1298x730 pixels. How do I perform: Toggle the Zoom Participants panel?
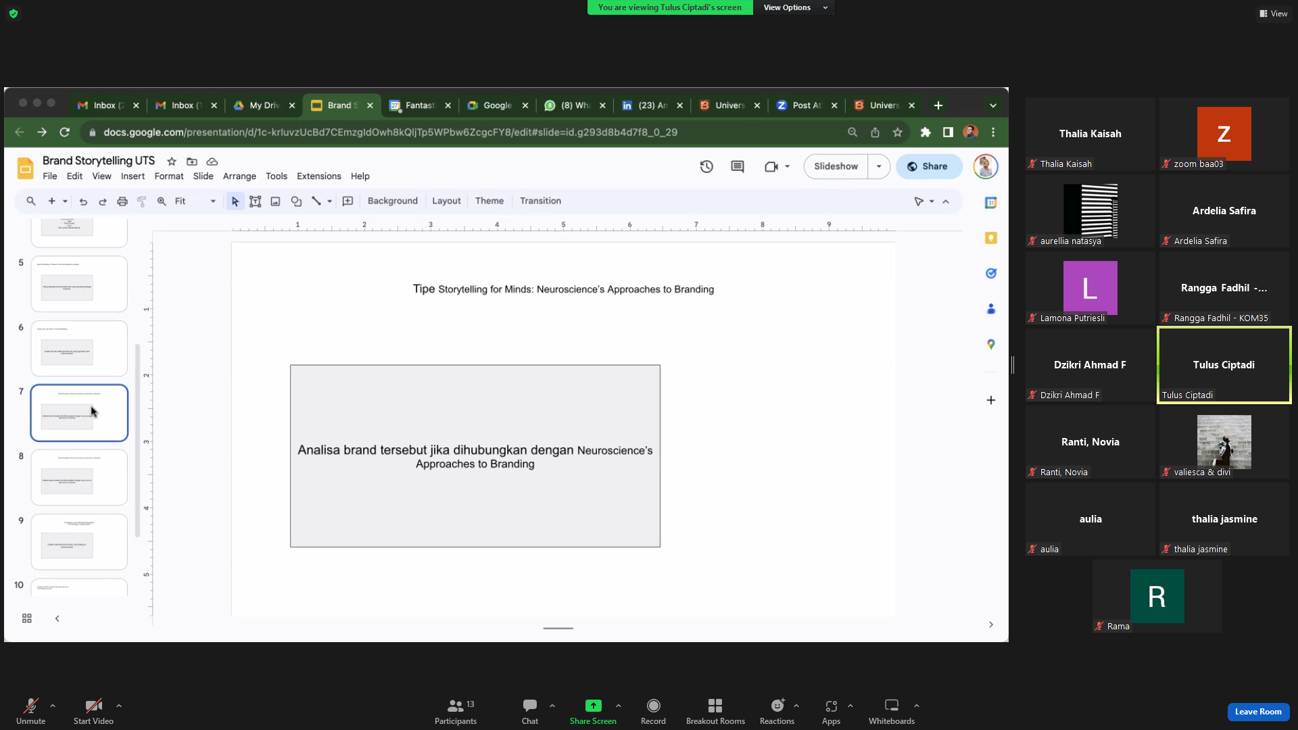point(456,711)
